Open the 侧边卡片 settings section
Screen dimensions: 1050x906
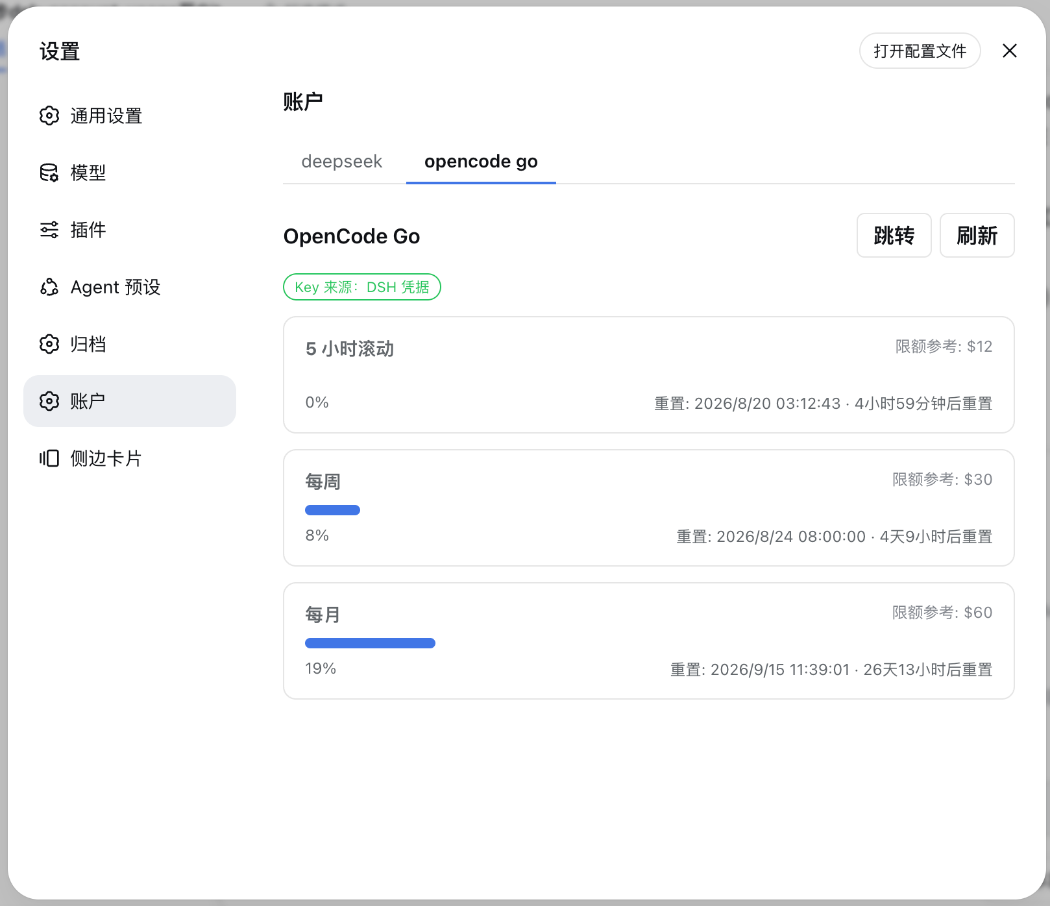pos(130,458)
